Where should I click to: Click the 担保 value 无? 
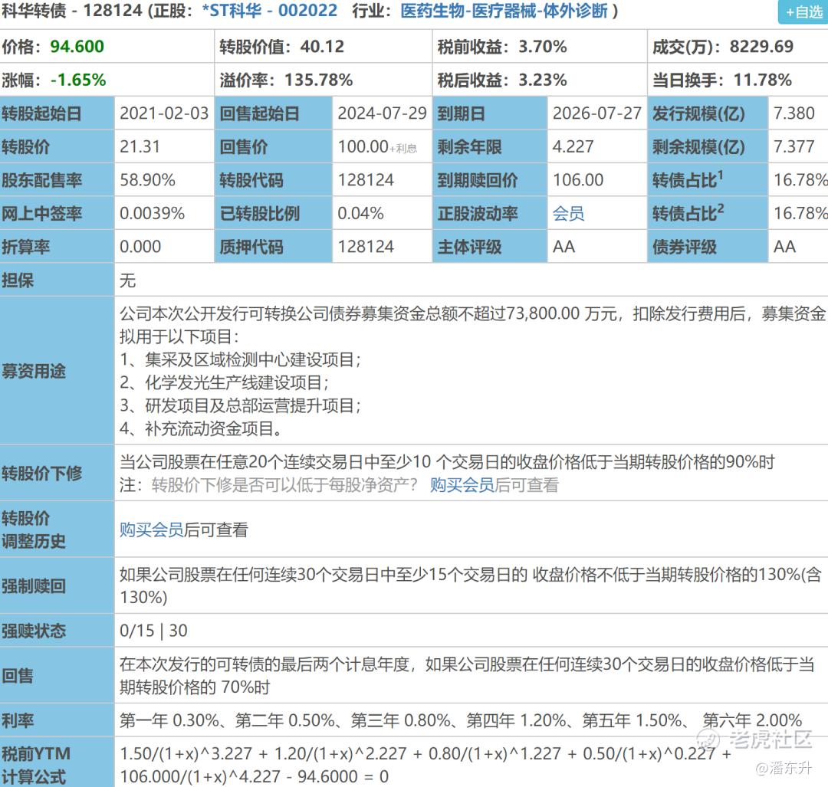point(127,280)
